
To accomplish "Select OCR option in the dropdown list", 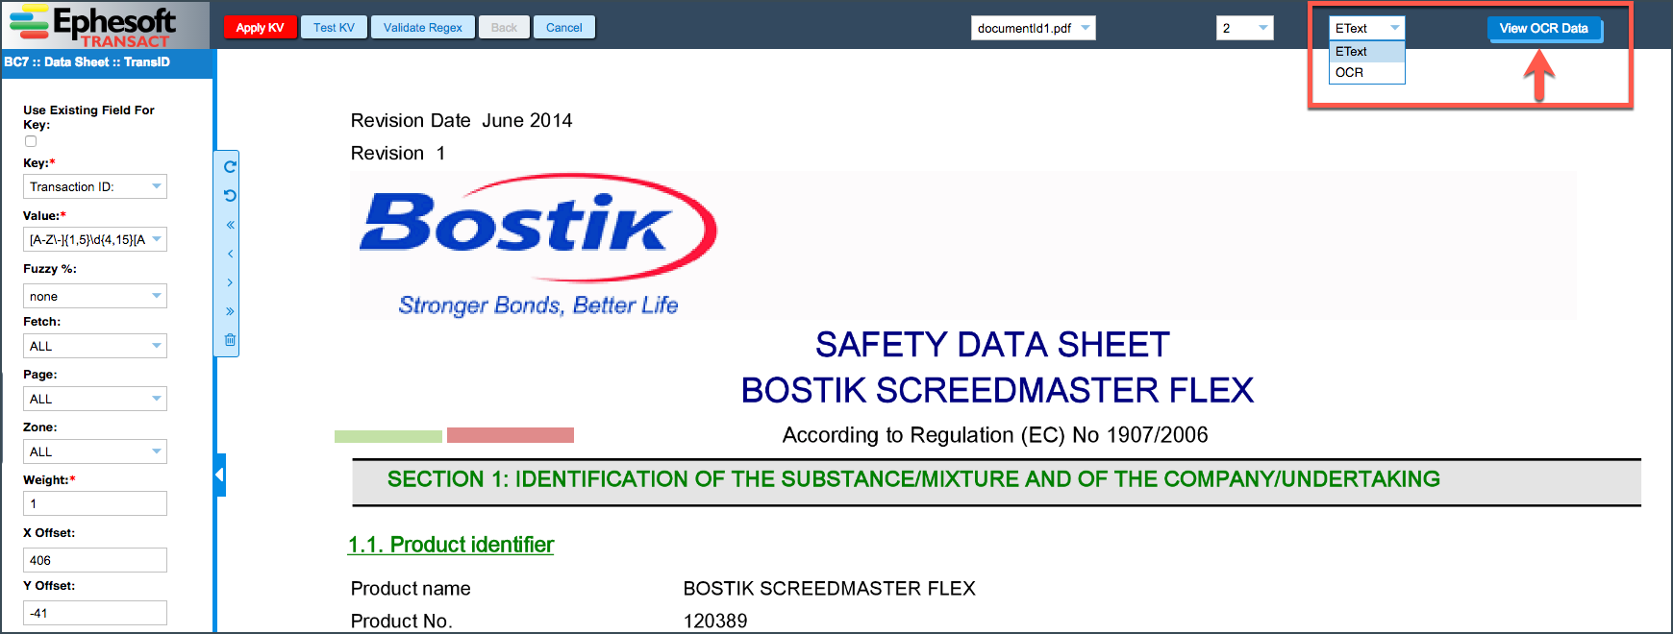I will [1367, 73].
